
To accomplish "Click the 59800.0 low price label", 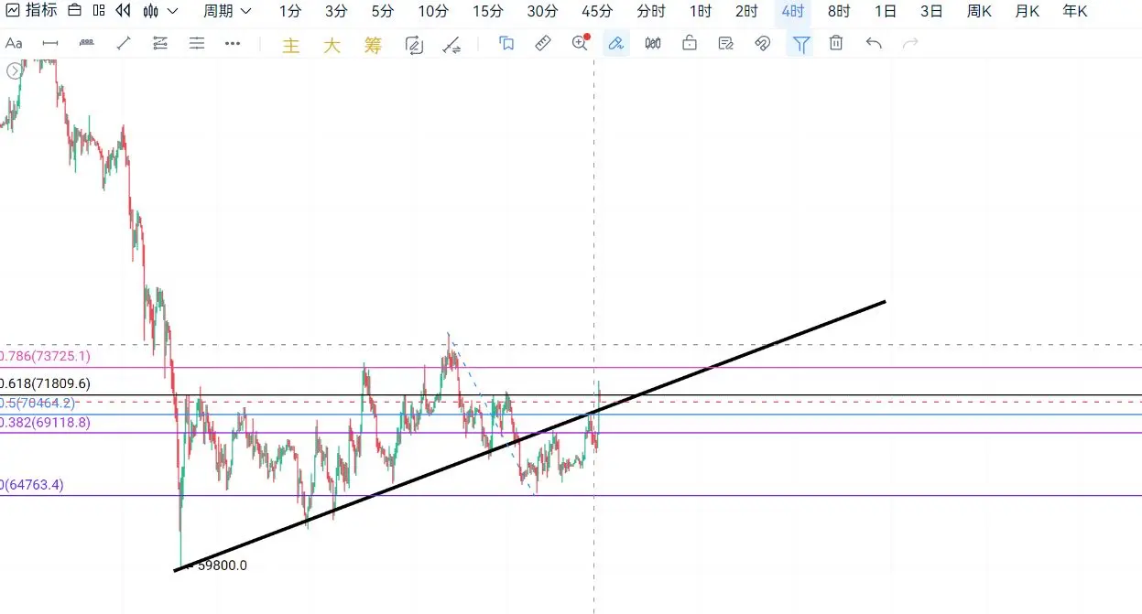I will coord(222,566).
